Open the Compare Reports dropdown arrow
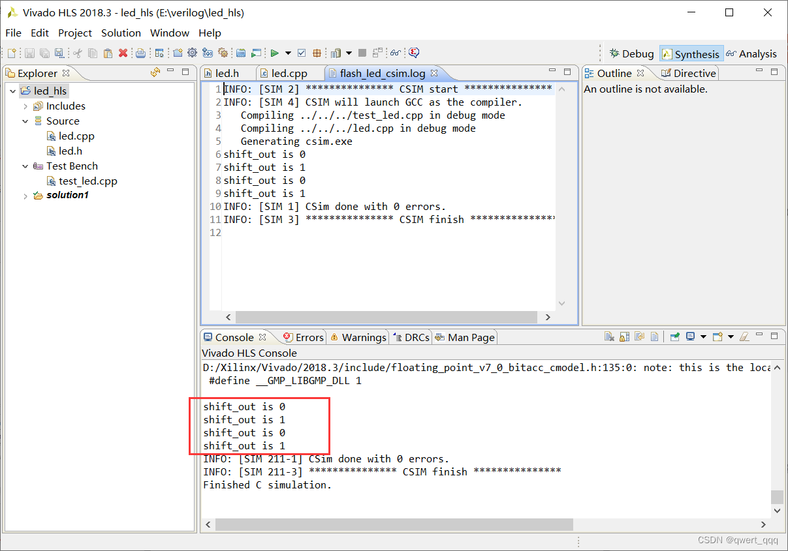The width and height of the screenshot is (788, 551). 349,53
